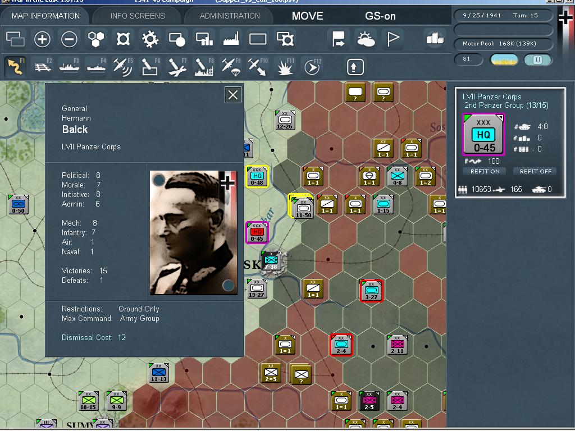Close the General Balck leader panel
575x431 pixels.
click(232, 95)
